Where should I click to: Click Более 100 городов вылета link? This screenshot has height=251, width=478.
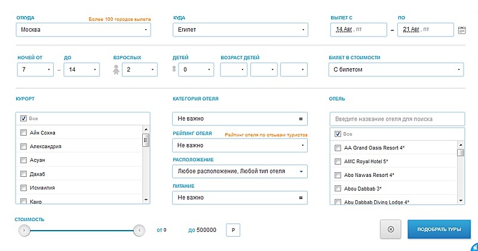[119, 19]
